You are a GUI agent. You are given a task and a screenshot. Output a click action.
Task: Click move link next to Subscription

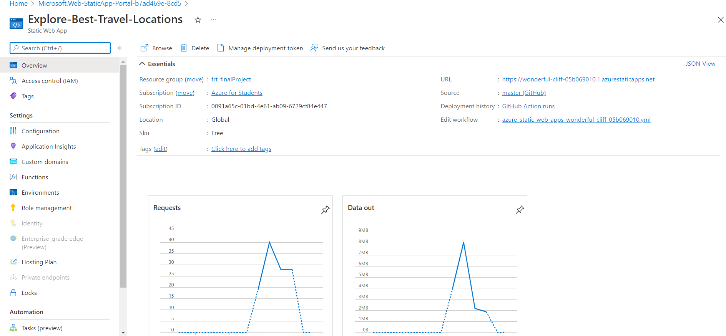point(185,93)
